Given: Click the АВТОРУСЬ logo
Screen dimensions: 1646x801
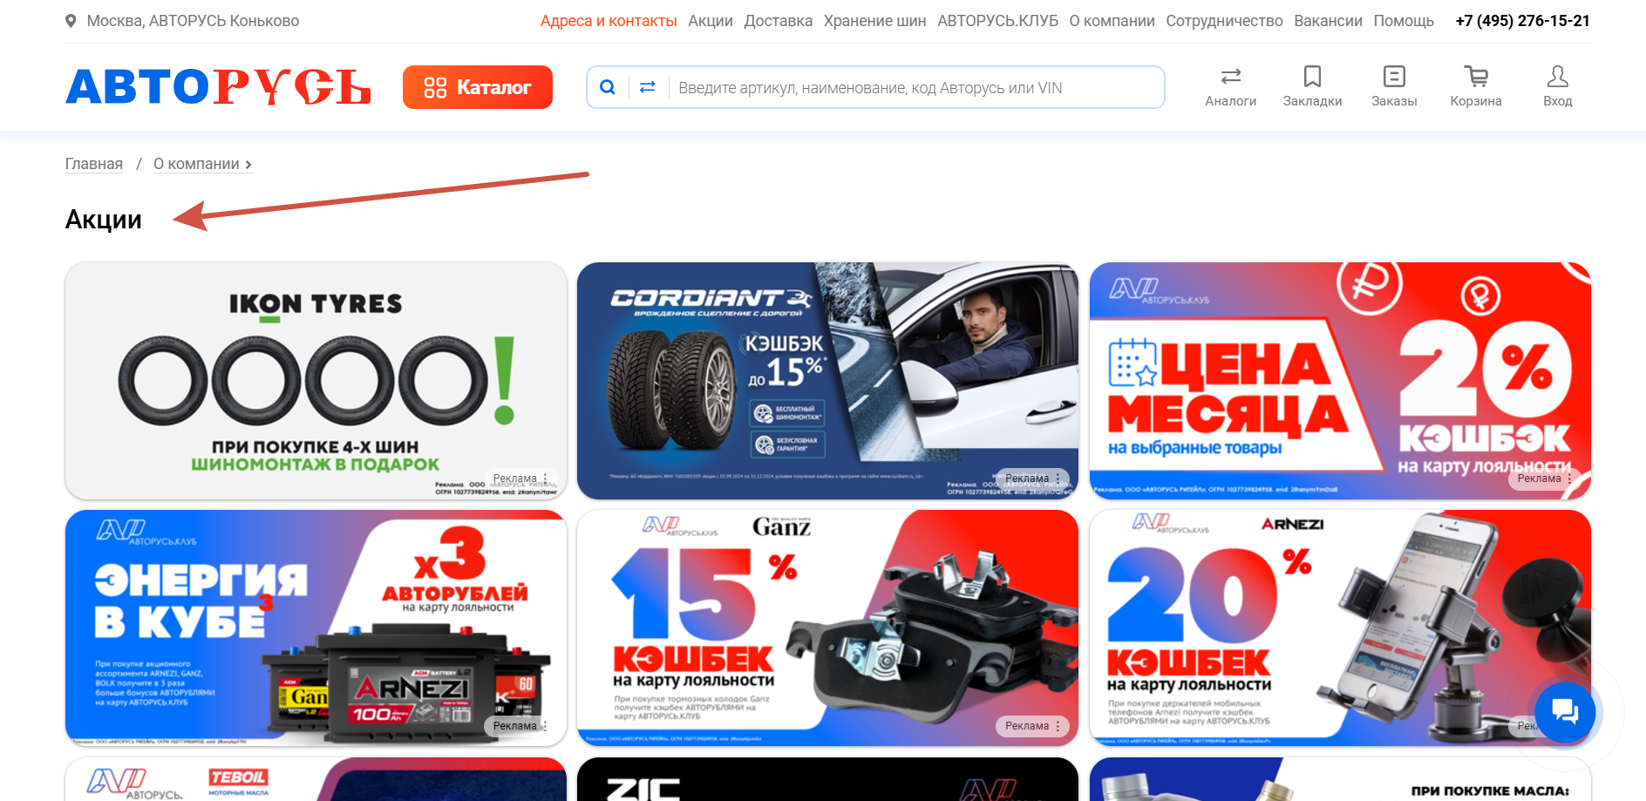Looking at the screenshot, I should click(218, 87).
